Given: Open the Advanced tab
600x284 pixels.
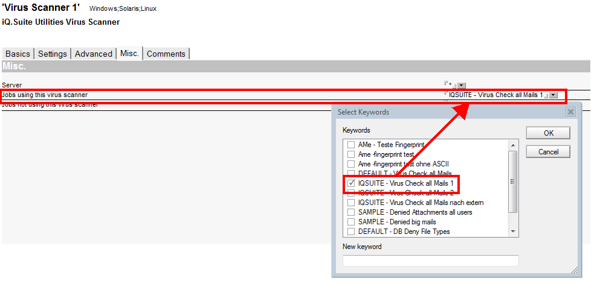Looking at the screenshot, I should pyautogui.click(x=94, y=54).
